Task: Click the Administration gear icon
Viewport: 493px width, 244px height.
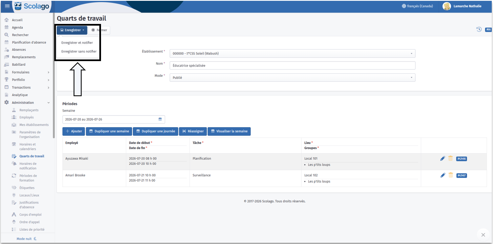Action: 6,102
